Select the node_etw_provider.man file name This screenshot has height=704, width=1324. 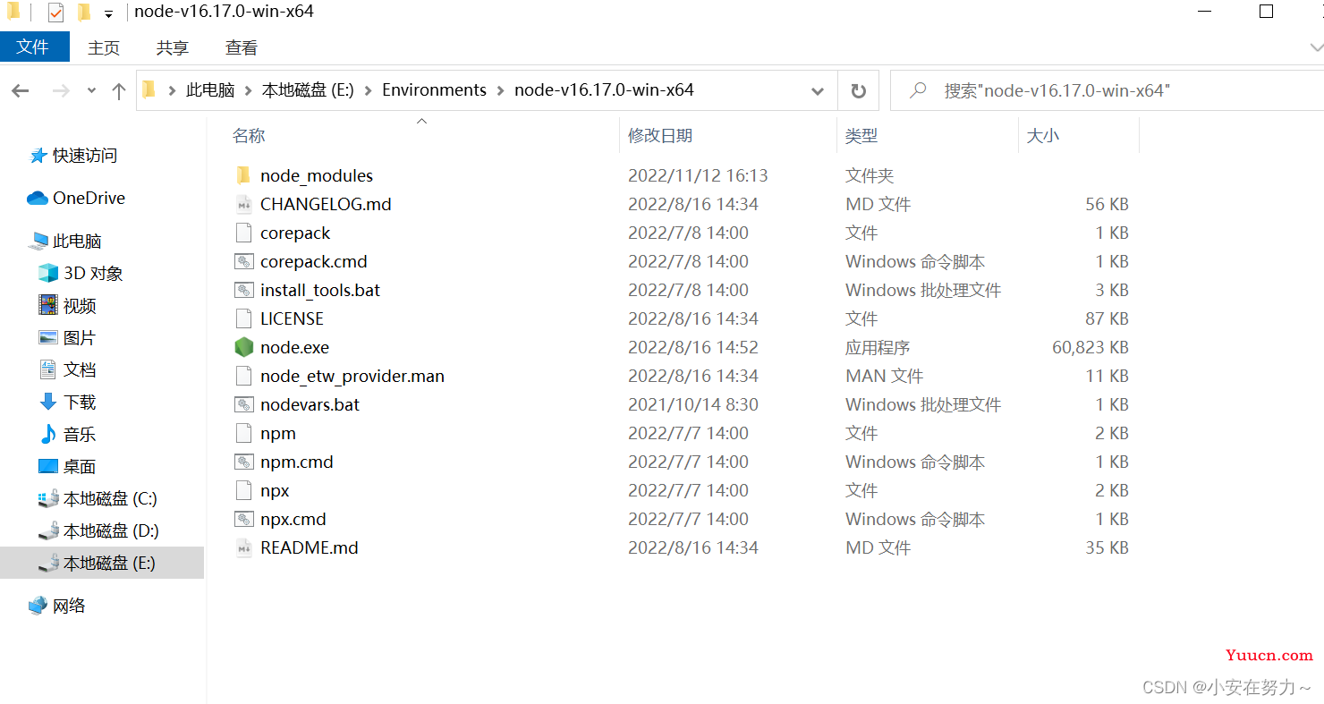coord(352,376)
